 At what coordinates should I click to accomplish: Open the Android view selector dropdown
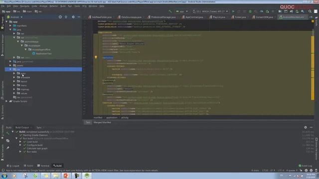[x=14, y=17]
